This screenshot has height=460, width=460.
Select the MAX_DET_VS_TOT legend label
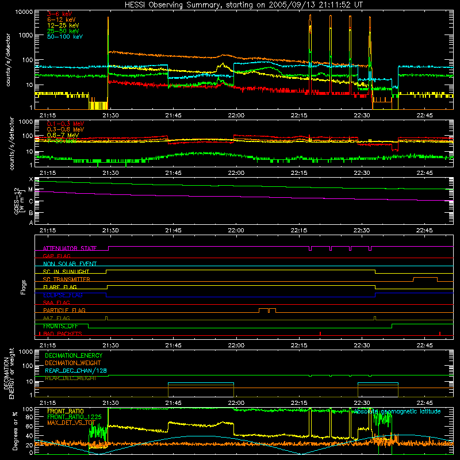(x=71, y=423)
